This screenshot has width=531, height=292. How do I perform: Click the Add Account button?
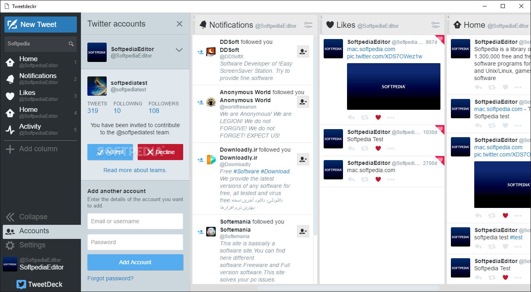click(135, 262)
